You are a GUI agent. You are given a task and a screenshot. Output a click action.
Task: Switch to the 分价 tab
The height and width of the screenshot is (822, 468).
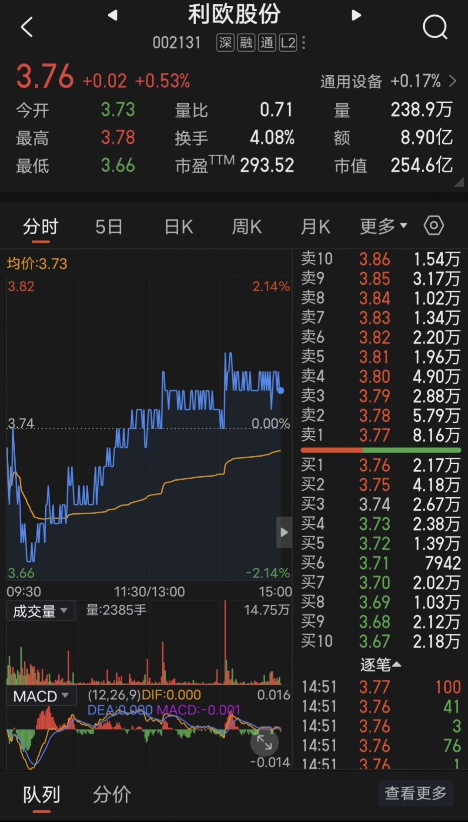pos(112,795)
